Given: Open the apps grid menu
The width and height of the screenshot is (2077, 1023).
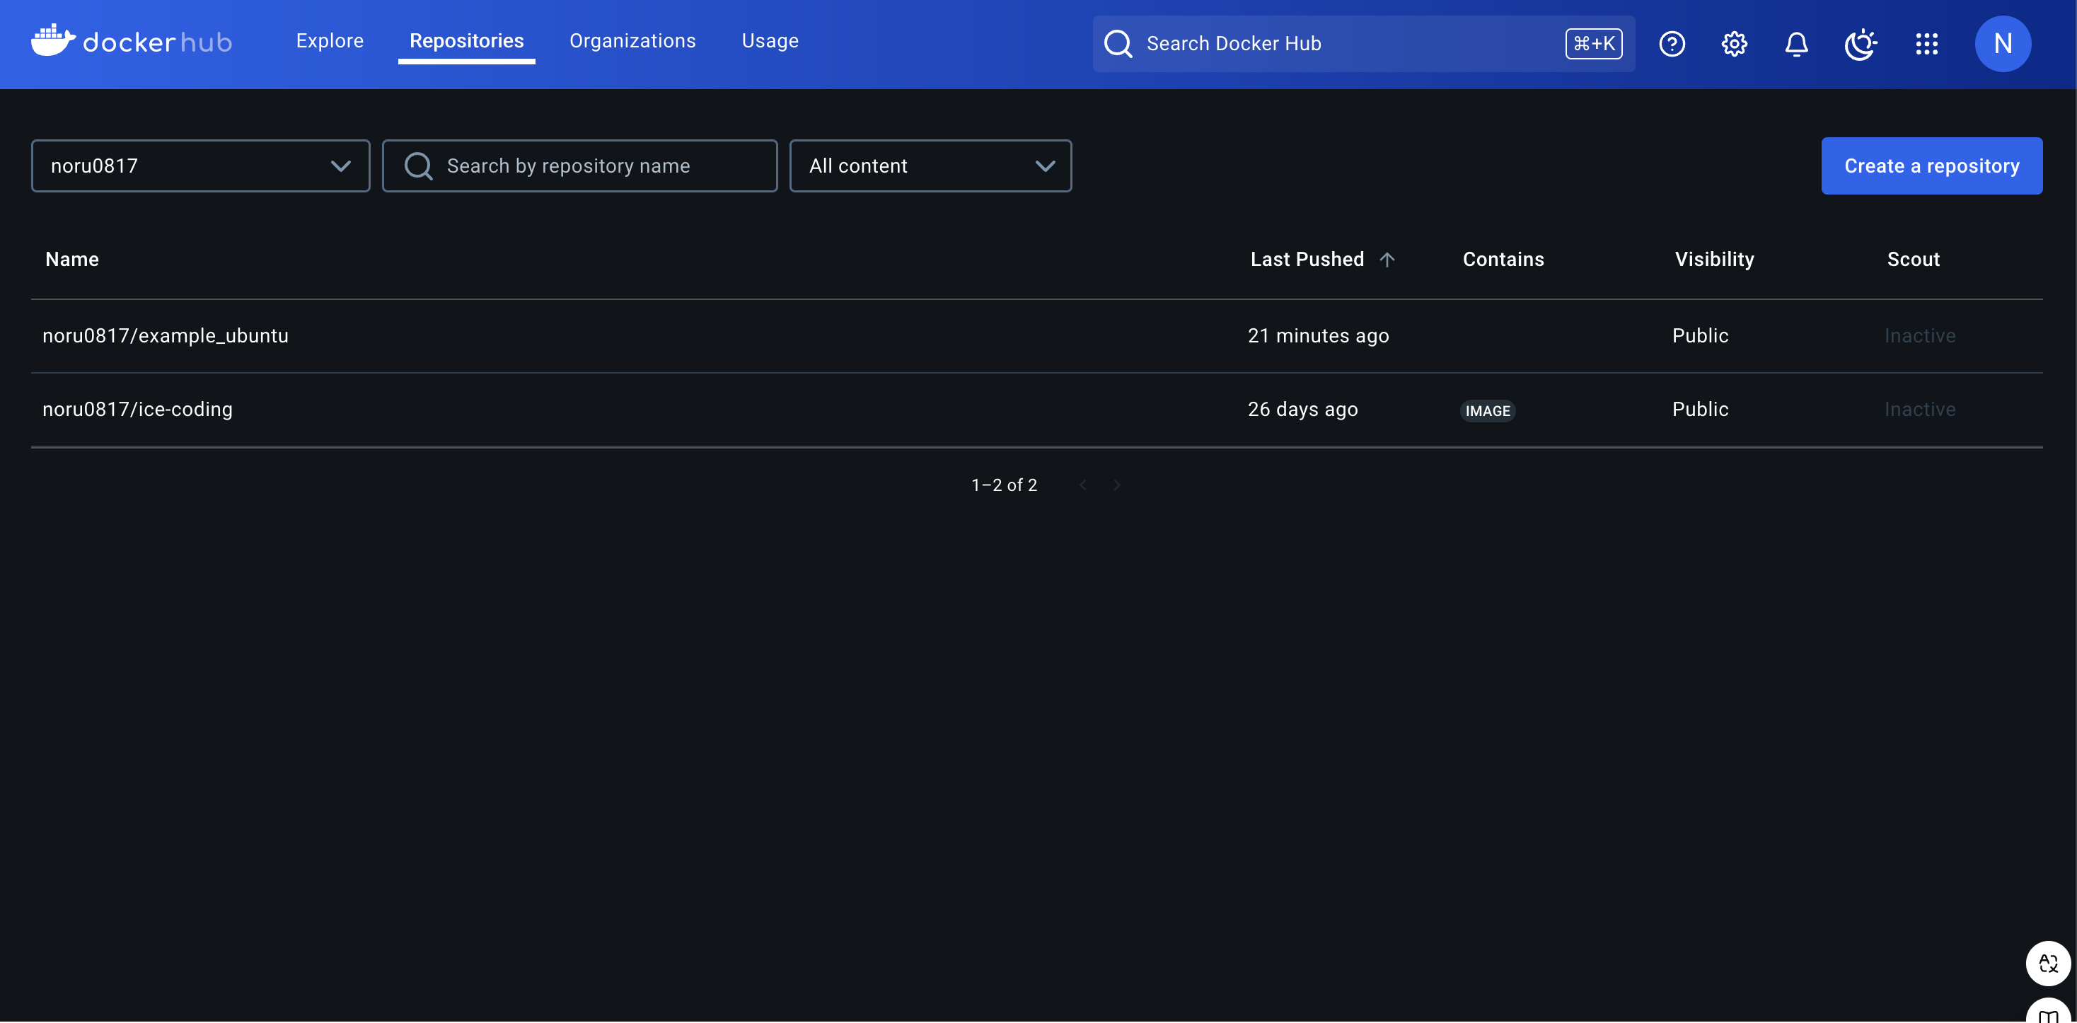Looking at the screenshot, I should pyautogui.click(x=1926, y=44).
